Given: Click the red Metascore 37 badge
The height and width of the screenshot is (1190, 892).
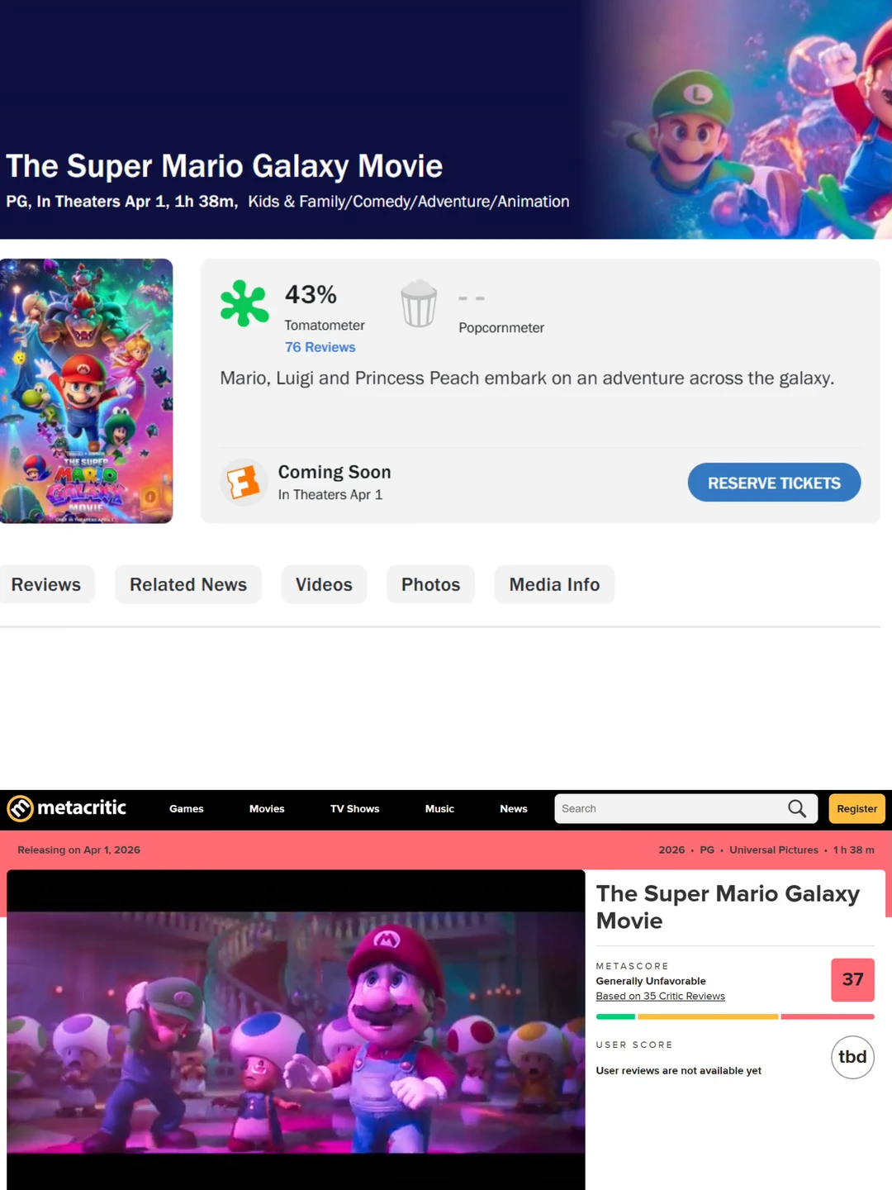Looking at the screenshot, I should point(852,979).
